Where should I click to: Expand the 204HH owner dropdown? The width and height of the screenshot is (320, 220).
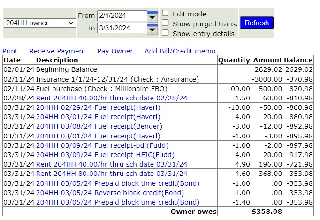point(40,23)
